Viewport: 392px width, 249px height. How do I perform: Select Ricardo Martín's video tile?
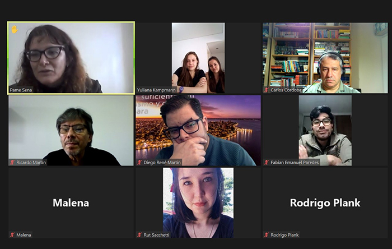pyautogui.click(x=71, y=130)
